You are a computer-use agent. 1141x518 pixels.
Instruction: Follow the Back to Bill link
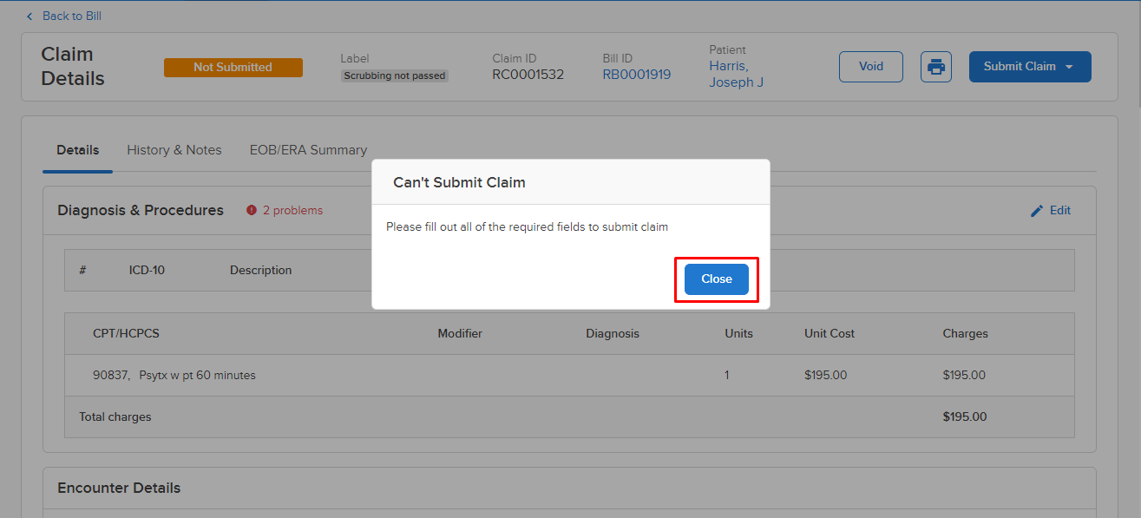click(70, 16)
